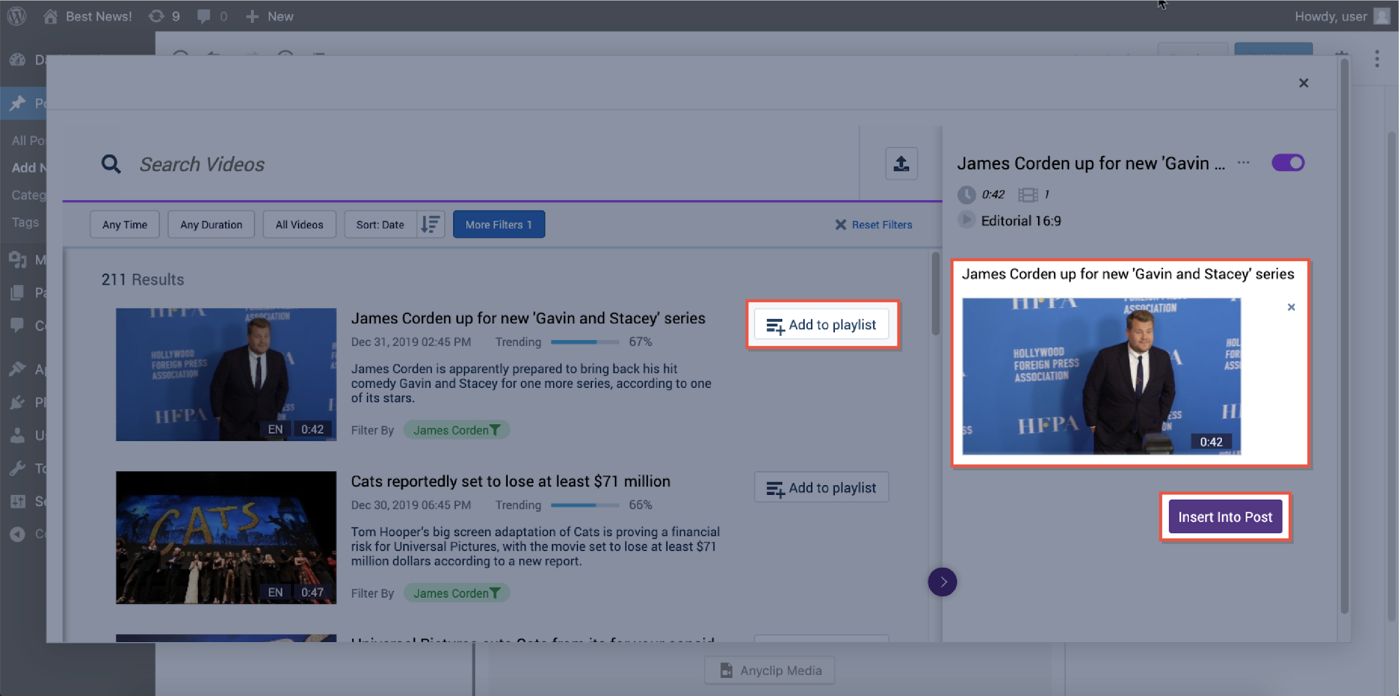The height and width of the screenshot is (696, 1399).
Task: Open Pages icon in sidebar
Action: coord(17,292)
